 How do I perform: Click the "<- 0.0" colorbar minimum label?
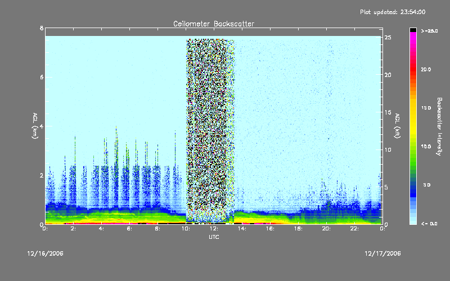pos(429,224)
